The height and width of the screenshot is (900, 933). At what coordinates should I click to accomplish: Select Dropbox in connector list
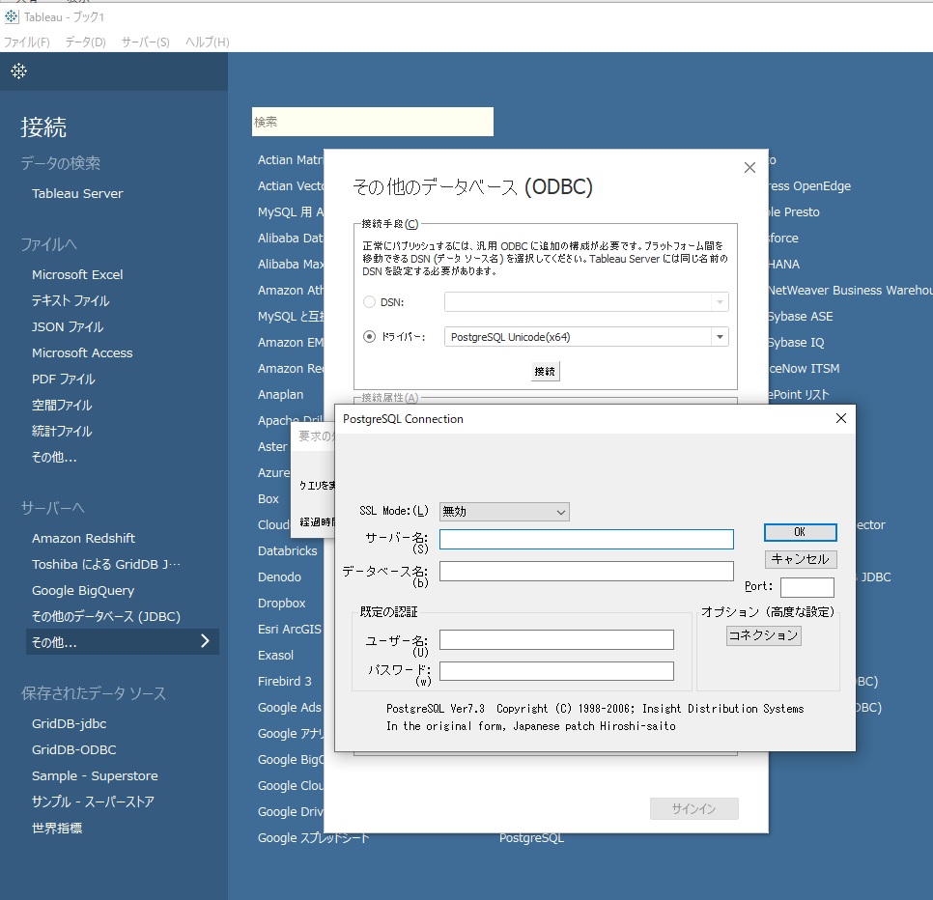[281, 604]
